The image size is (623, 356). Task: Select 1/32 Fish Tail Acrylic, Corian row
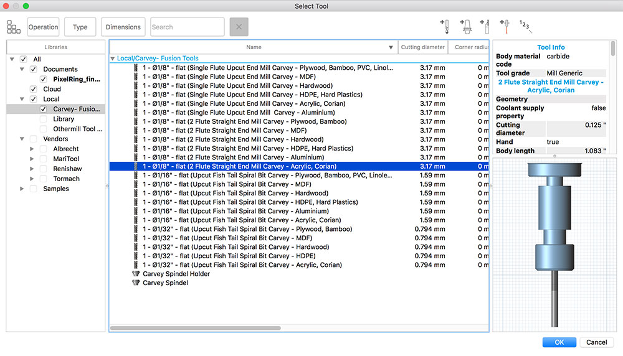point(299,265)
